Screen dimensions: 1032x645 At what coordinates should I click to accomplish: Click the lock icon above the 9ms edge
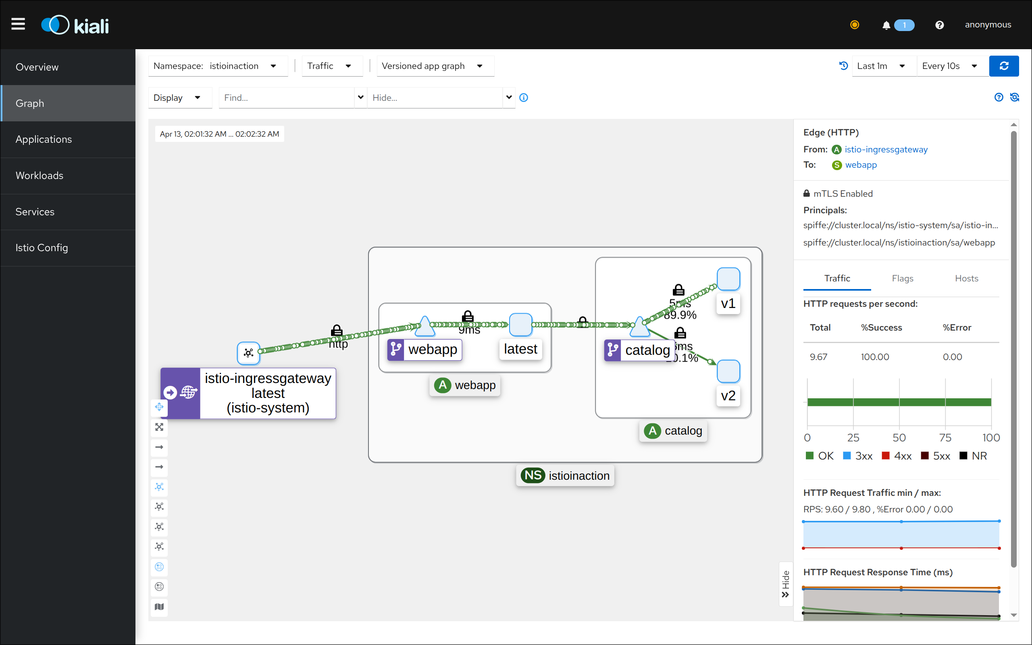tap(468, 316)
